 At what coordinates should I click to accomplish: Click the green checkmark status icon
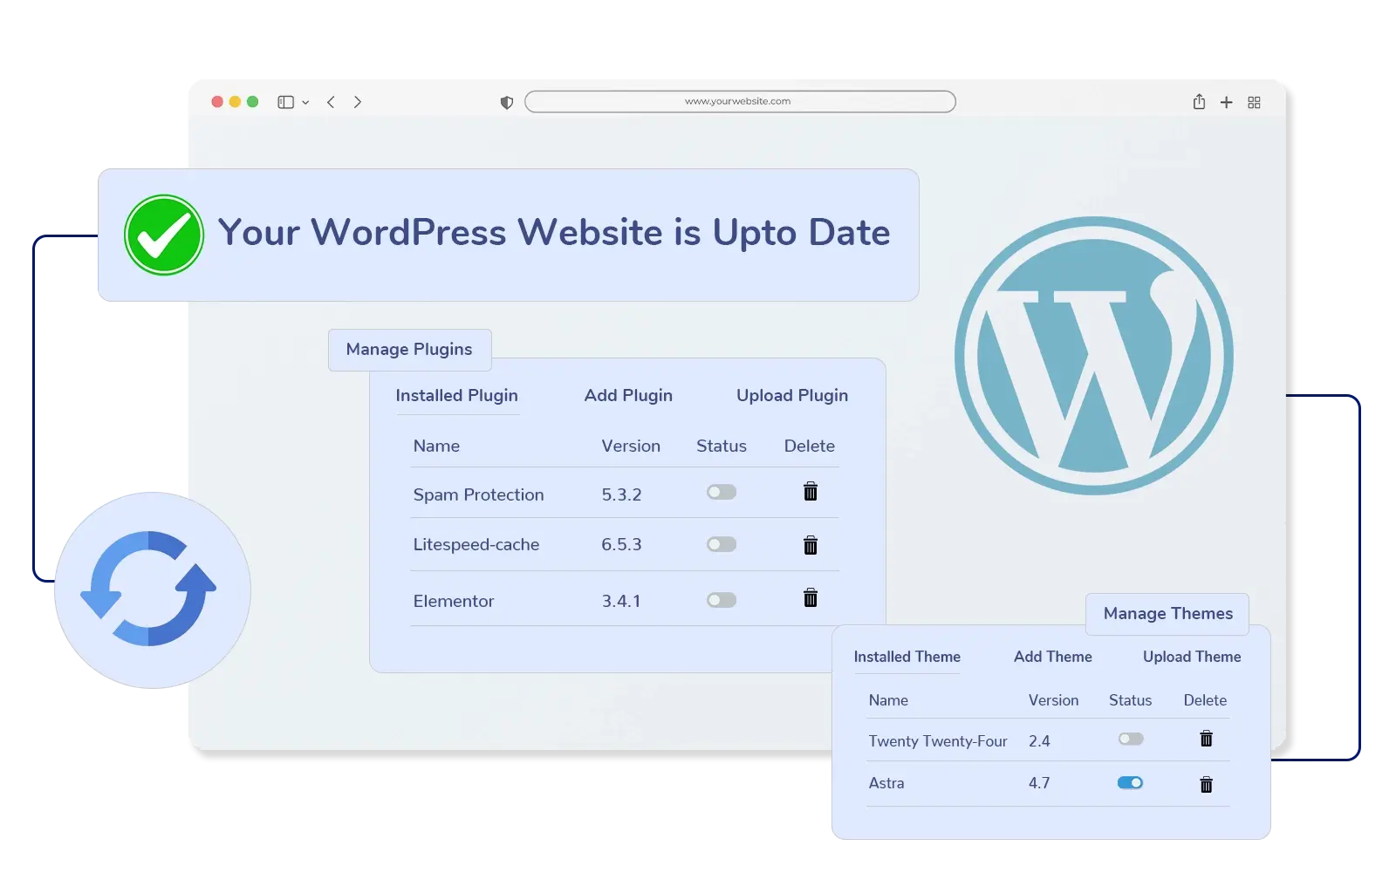(164, 235)
